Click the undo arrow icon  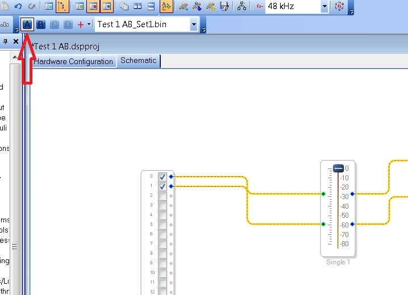[x=18, y=6]
